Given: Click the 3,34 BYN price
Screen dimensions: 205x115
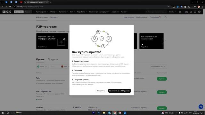Looking at the screenshot, I should [77, 107].
